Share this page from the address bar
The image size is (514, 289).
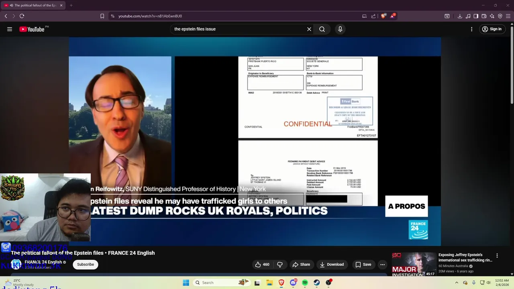pos(373,16)
